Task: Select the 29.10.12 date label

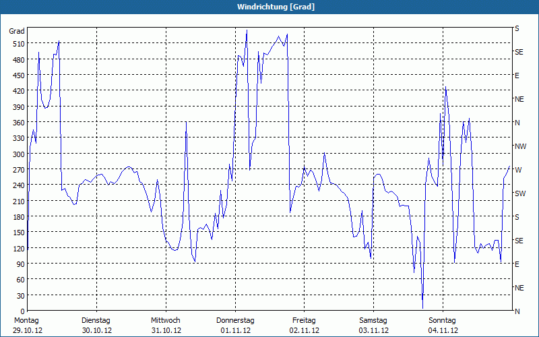Action: pyautogui.click(x=28, y=330)
